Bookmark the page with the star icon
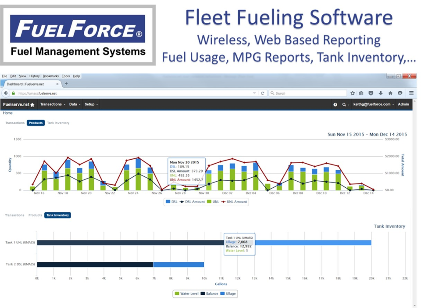Screen dimensions: 421x308 click(353, 93)
